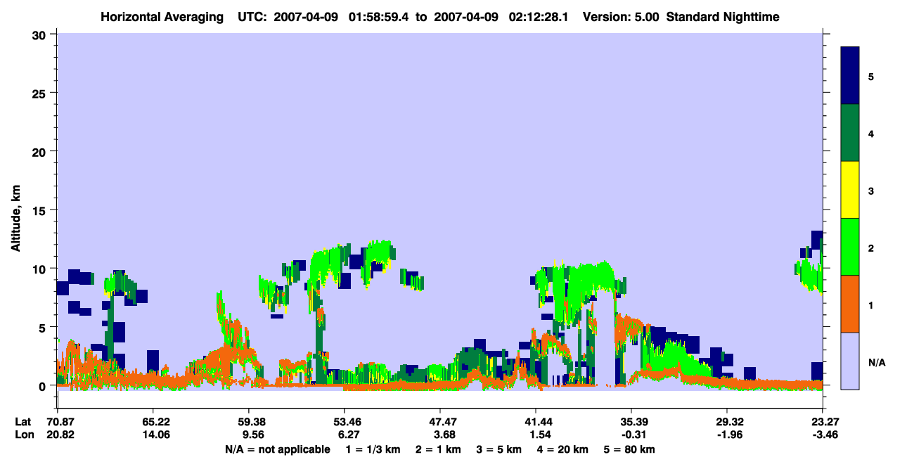Click the color bar 'N/A' label
The image size is (914, 469).
pyautogui.click(x=876, y=362)
